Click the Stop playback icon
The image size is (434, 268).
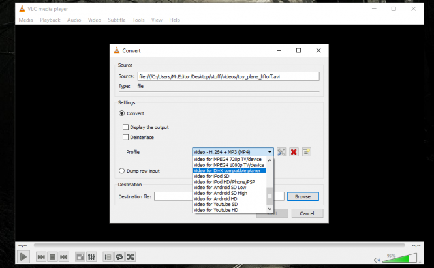point(52,257)
